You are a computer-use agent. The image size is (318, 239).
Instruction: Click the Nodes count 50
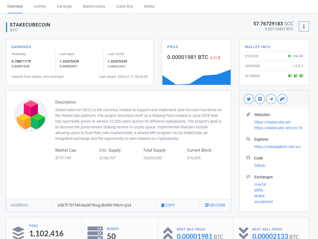(x=111, y=236)
